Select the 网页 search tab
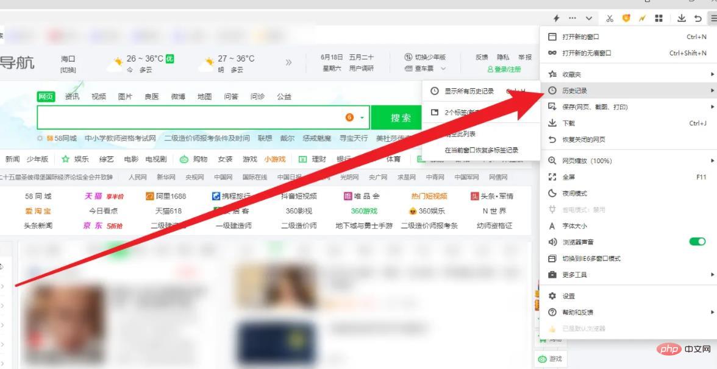Screen dimensions: 717x369 46,96
